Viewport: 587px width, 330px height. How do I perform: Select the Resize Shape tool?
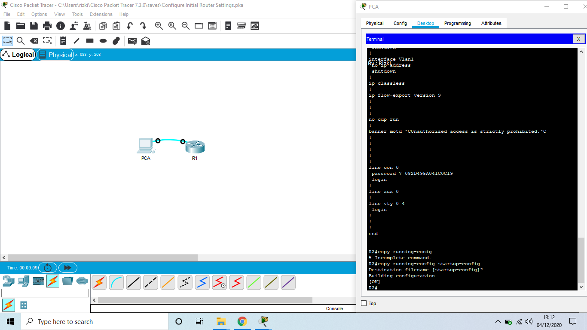pyautogui.click(x=47, y=41)
